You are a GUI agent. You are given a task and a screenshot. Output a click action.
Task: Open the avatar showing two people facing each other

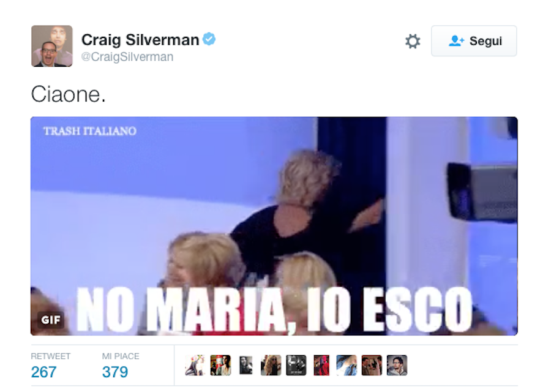[x=372, y=365]
